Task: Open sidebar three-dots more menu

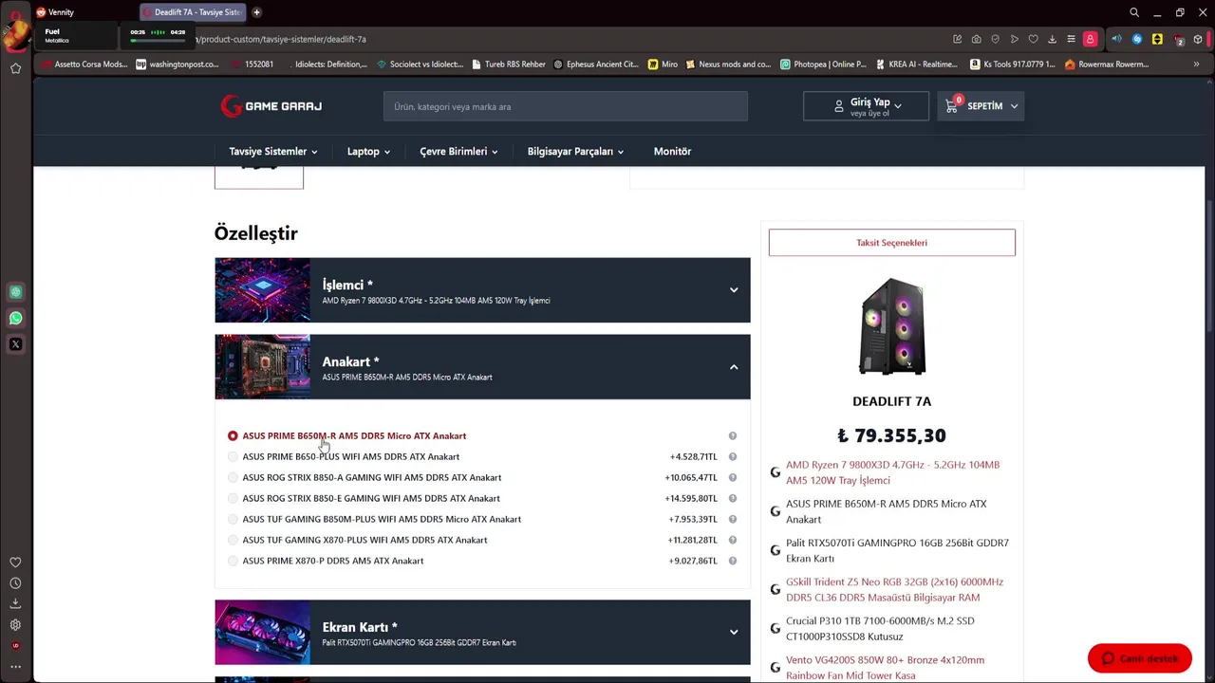Action: coord(15,667)
